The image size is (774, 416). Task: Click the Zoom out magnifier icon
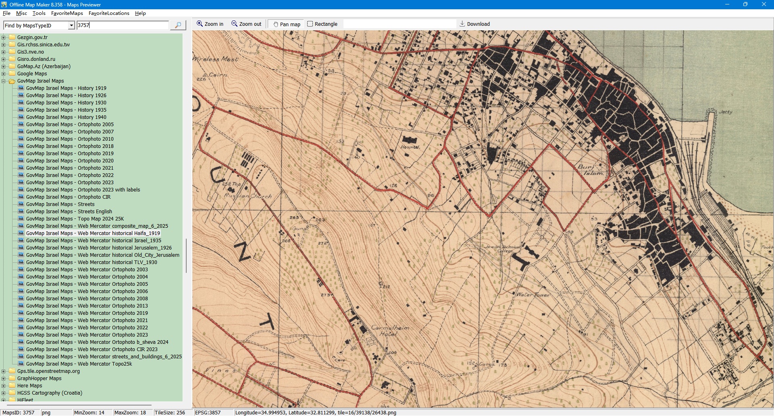pyautogui.click(x=234, y=24)
